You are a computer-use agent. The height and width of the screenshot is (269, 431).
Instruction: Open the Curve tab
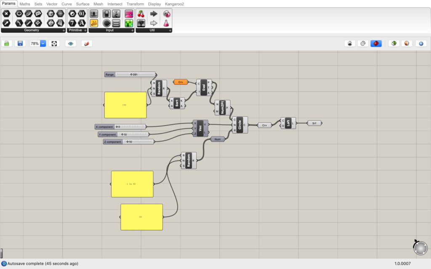click(x=67, y=4)
